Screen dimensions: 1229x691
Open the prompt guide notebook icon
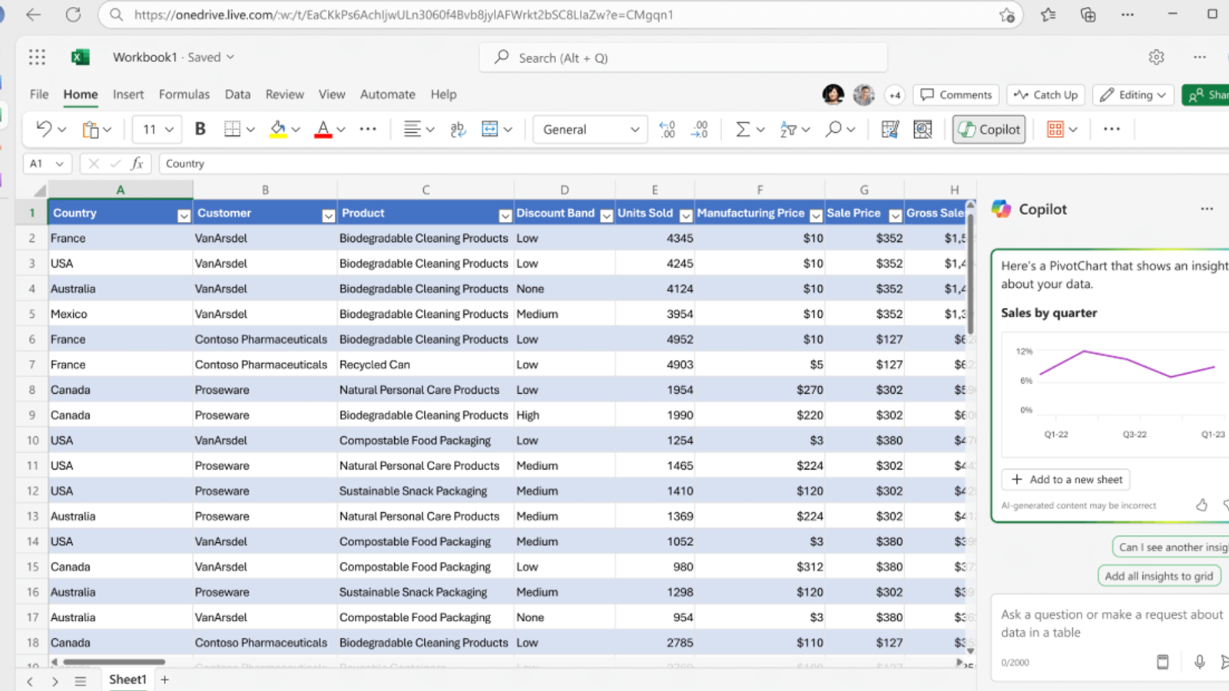coord(1163,662)
